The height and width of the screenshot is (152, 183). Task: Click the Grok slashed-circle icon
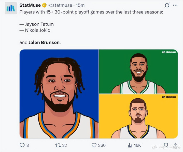pos(167,5)
